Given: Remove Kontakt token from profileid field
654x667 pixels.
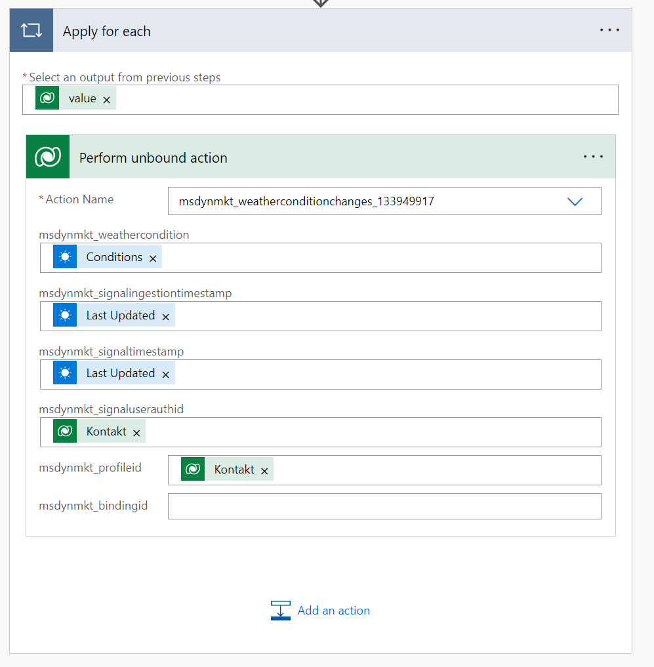Looking at the screenshot, I should click(x=264, y=471).
